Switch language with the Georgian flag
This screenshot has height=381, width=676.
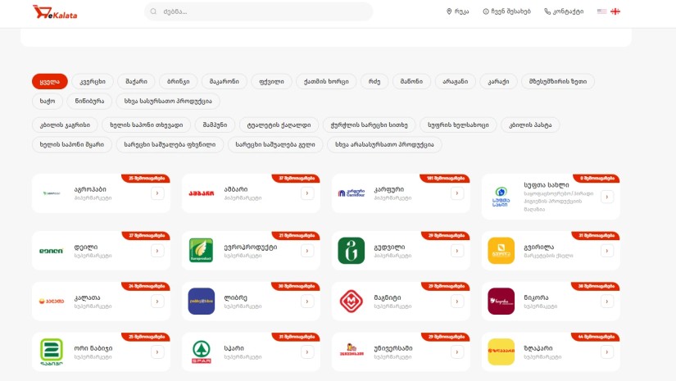[615, 11]
